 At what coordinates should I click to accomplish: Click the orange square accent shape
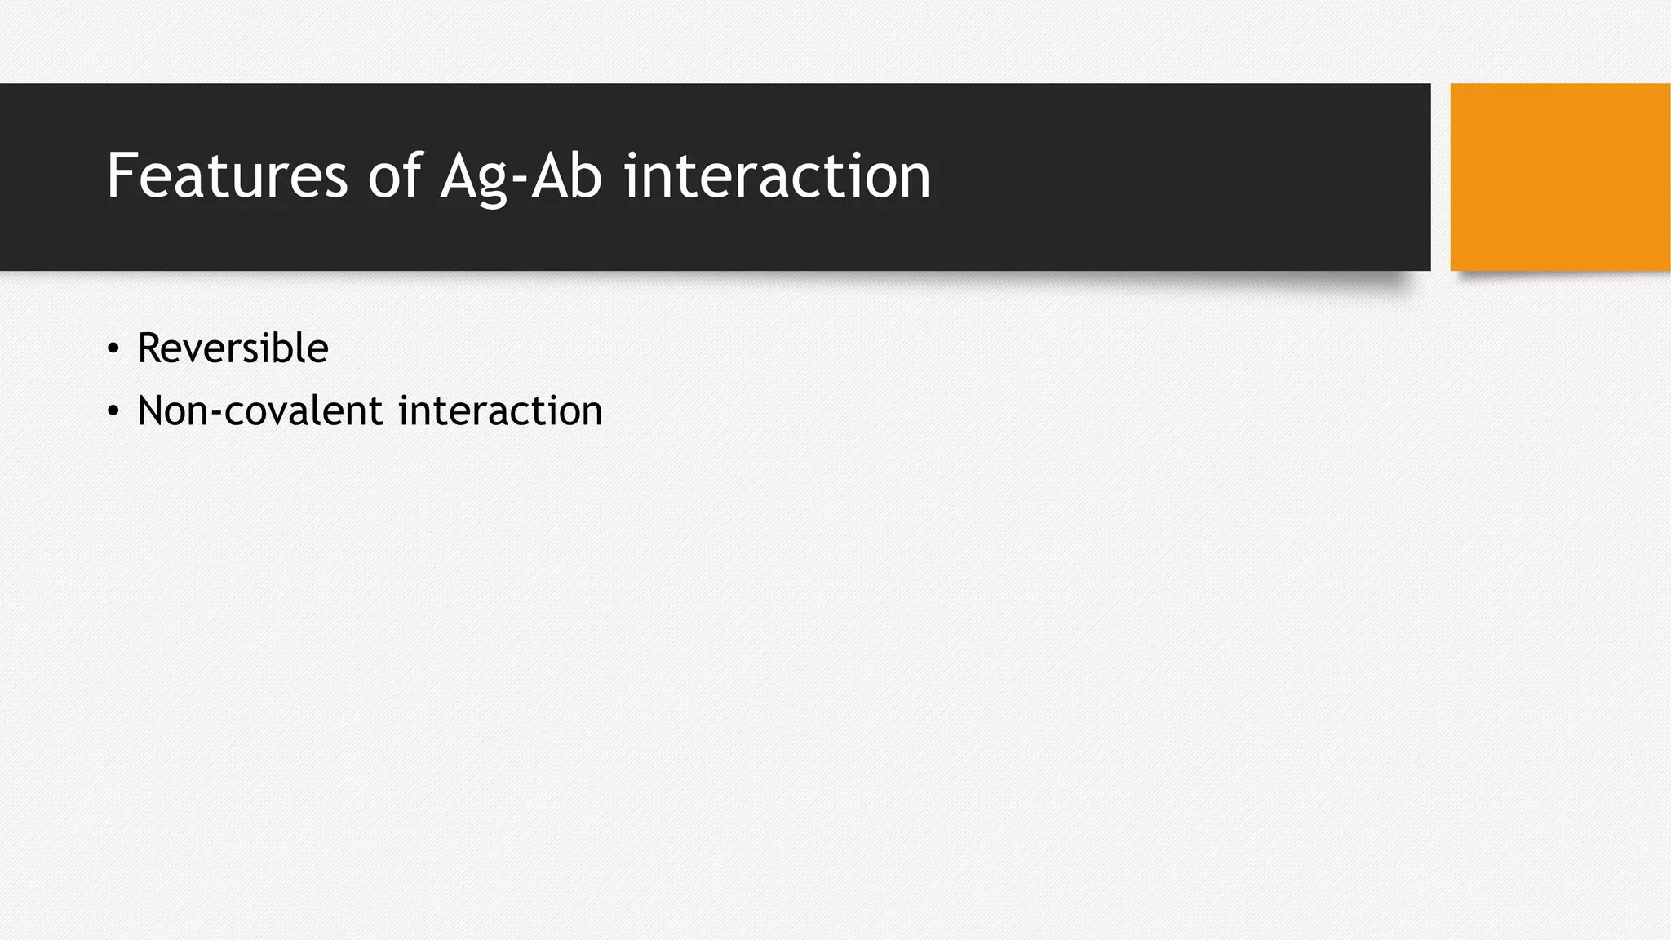click(1559, 177)
